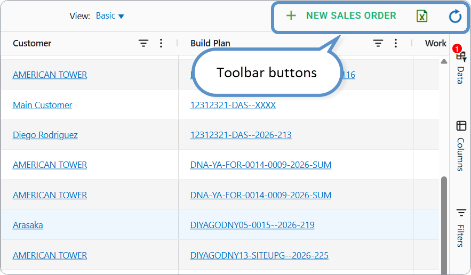Open the View Basic dropdown
Screen dimensions: 471x275
(110, 15)
